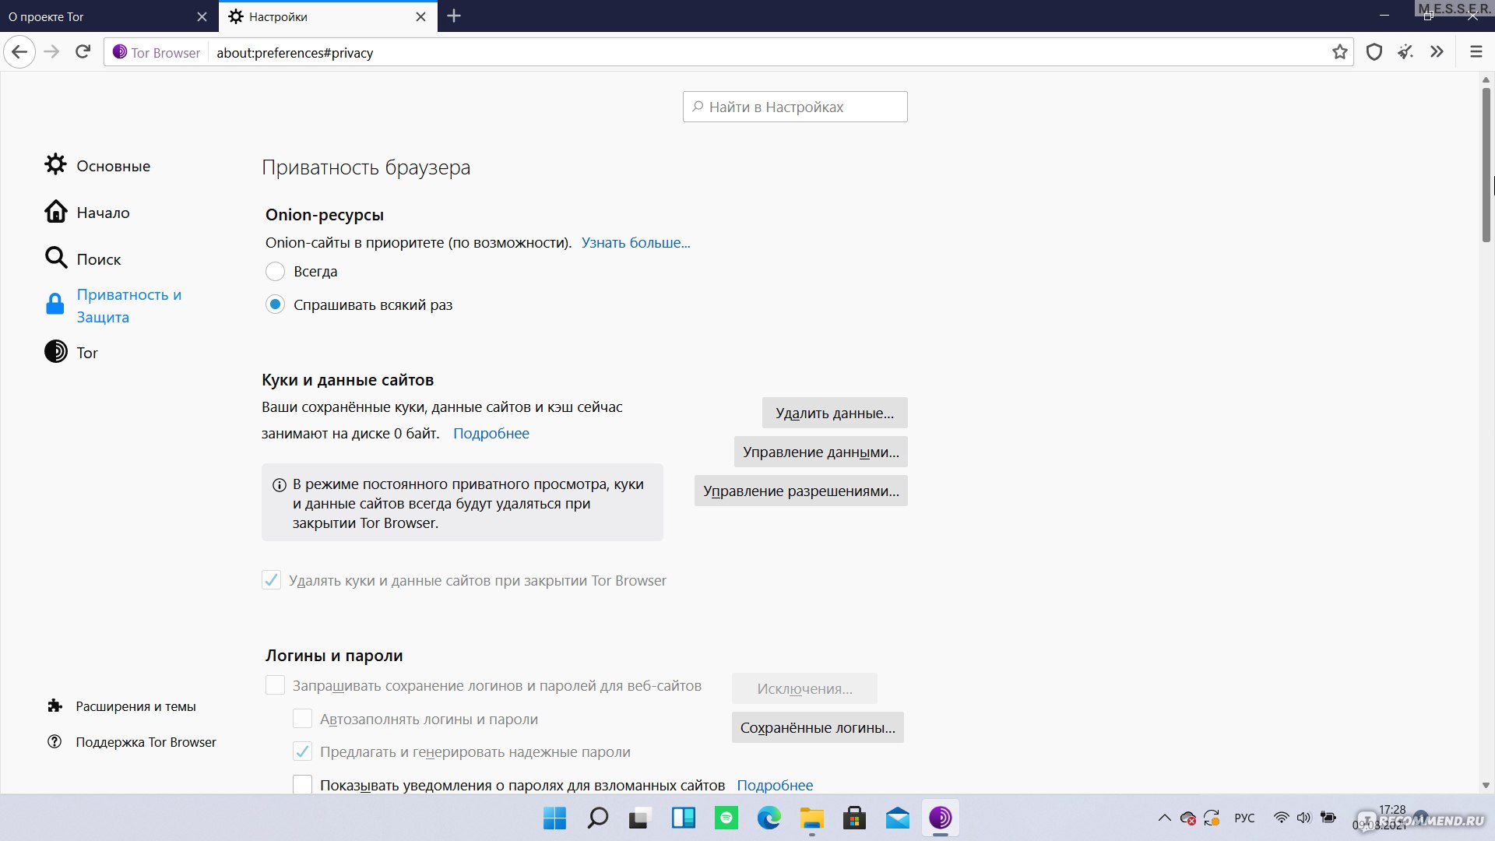Open Сохранённые логины panel

pyautogui.click(x=818, y=727)
